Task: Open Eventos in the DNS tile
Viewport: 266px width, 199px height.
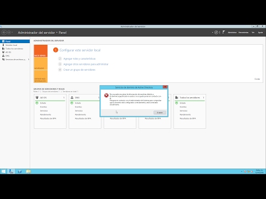Action: coord(78,107)
